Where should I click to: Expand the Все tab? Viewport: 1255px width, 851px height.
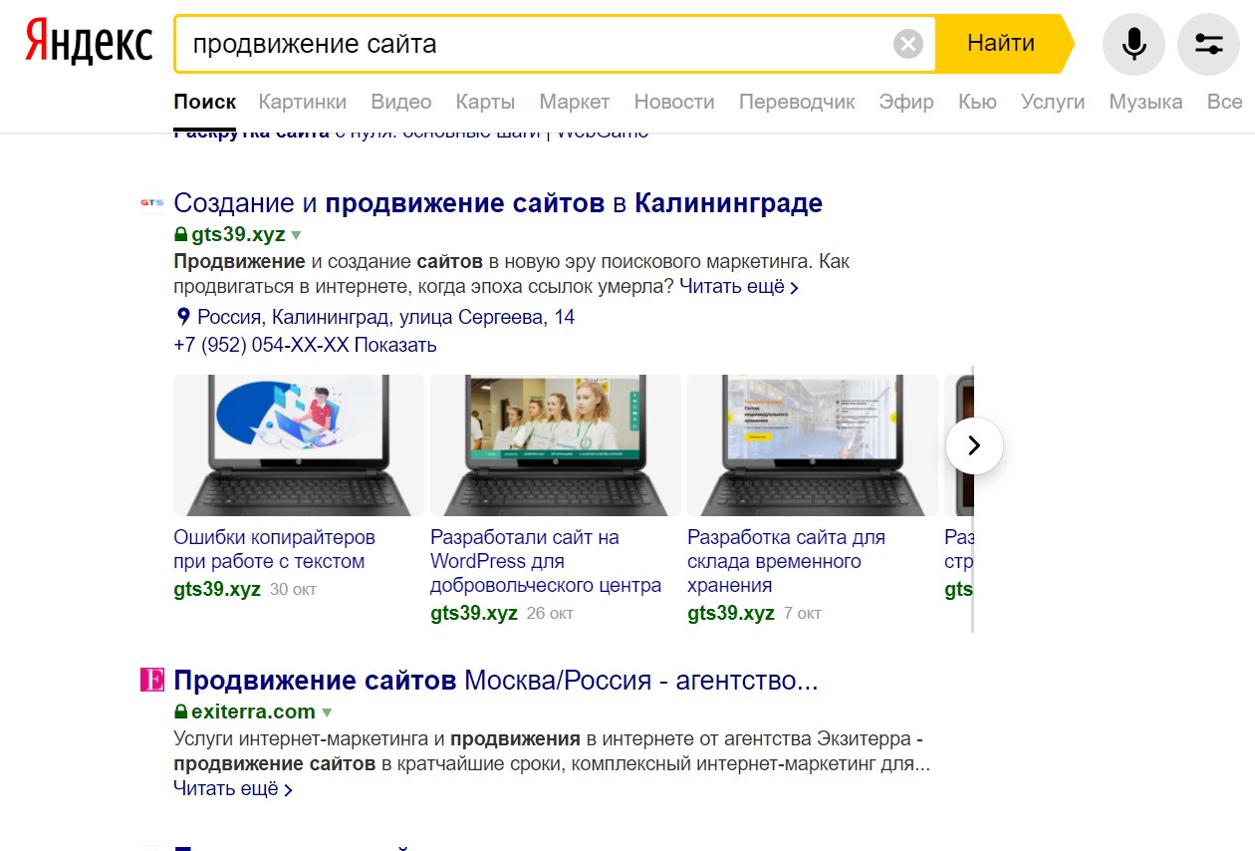pos(1224,102)
